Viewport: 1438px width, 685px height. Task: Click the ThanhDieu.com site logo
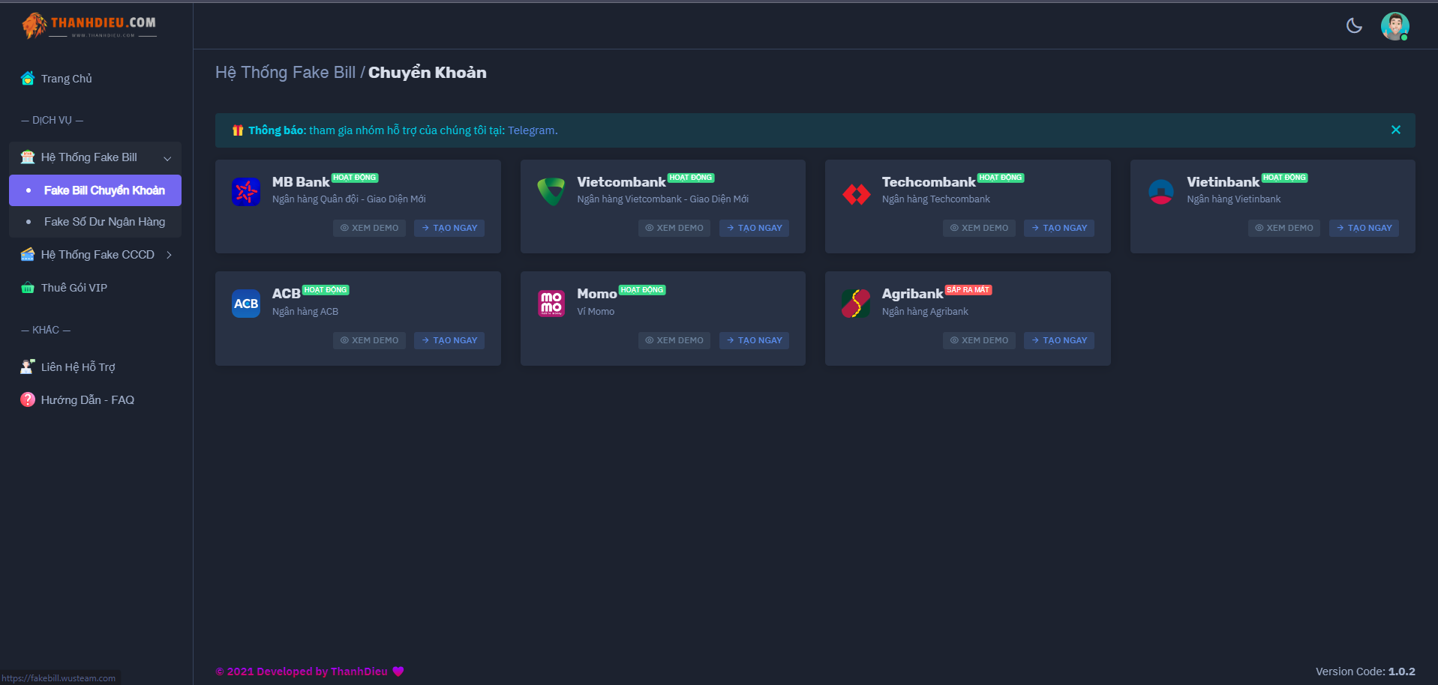tap(90, 25)
